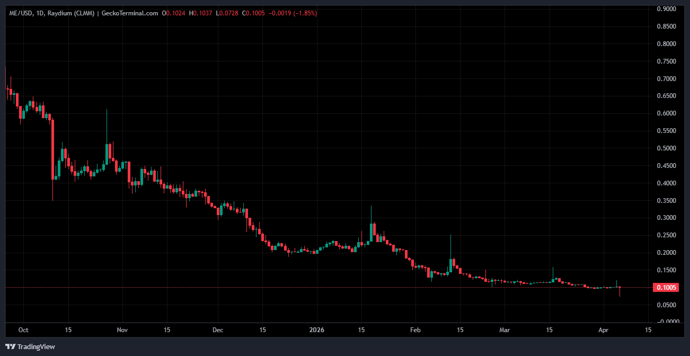Viewport: 690px width, 356px height.
Task: Click the high value H0.1037 in legend
Action: point(201,13)
